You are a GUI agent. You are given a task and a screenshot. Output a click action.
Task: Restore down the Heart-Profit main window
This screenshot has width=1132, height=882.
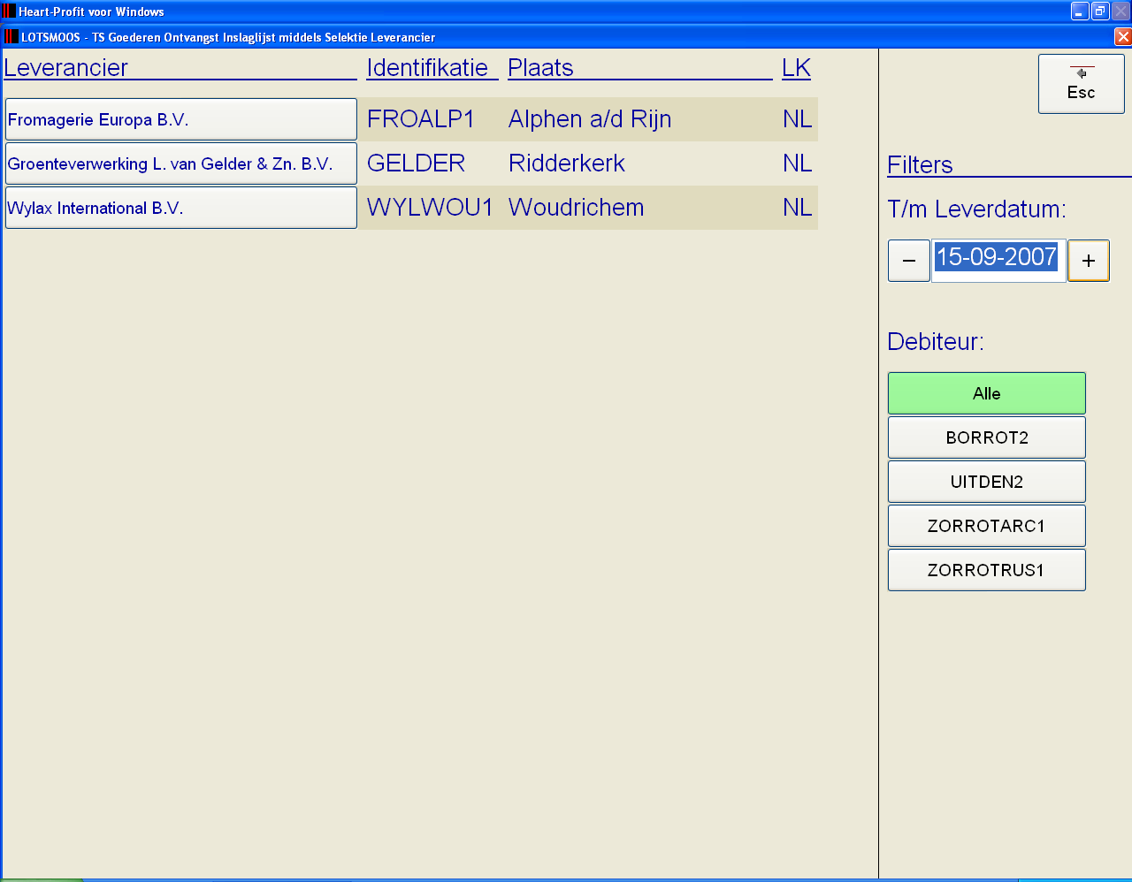tap(1100, 11)
